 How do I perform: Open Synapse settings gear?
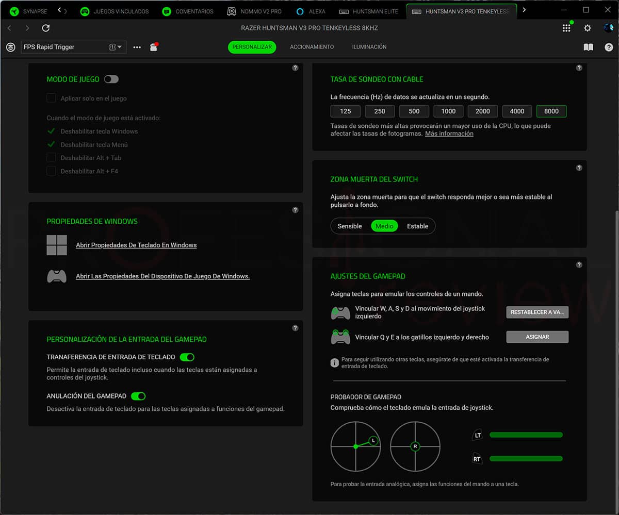(x=588, y=28)
